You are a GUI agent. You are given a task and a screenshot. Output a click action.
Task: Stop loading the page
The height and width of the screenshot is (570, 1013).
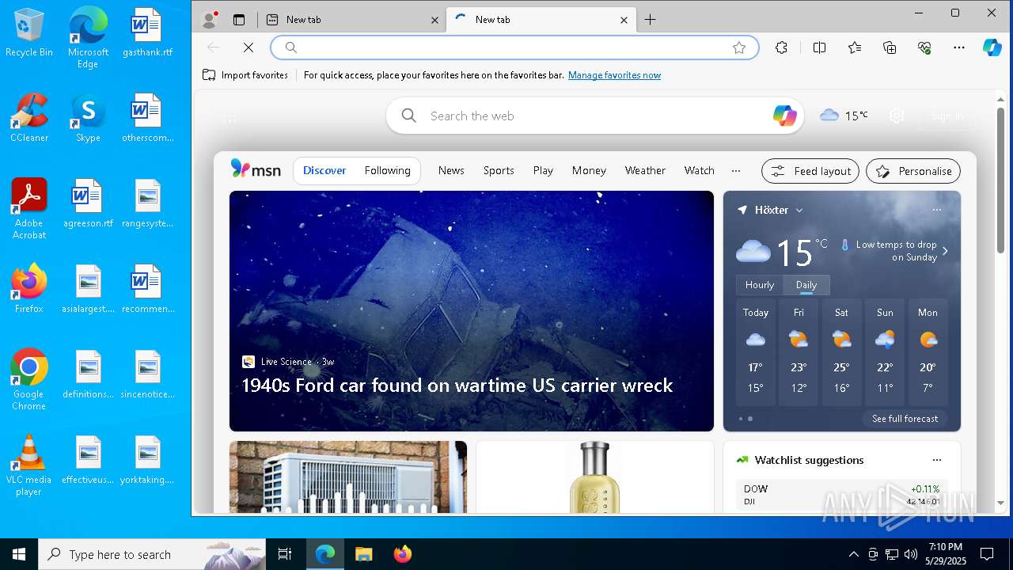click(249, 47)
